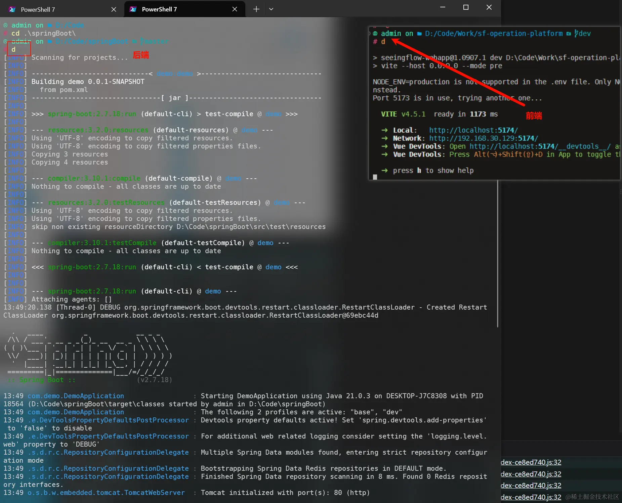Click the terminal vertical scrollbar
This screenshot has height=503, width=622.
click(498, 254)
